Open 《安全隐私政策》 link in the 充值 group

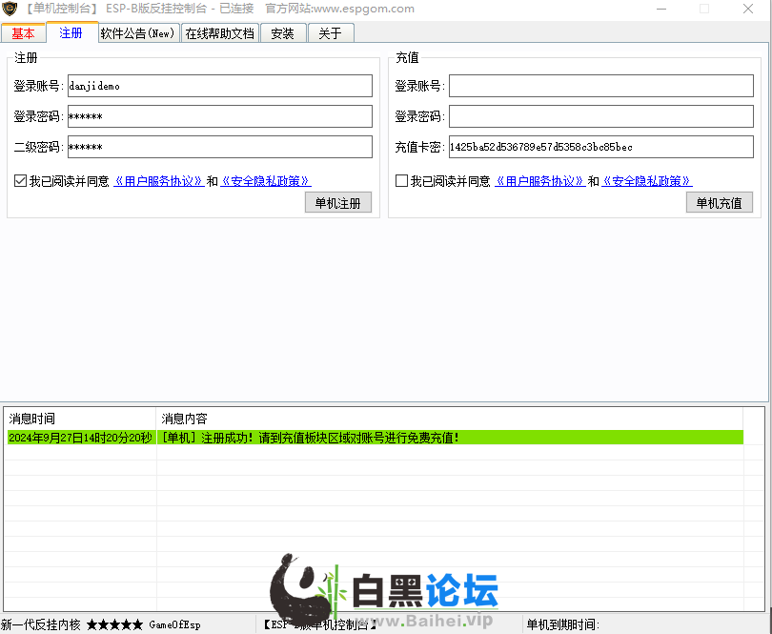(647, 181)
